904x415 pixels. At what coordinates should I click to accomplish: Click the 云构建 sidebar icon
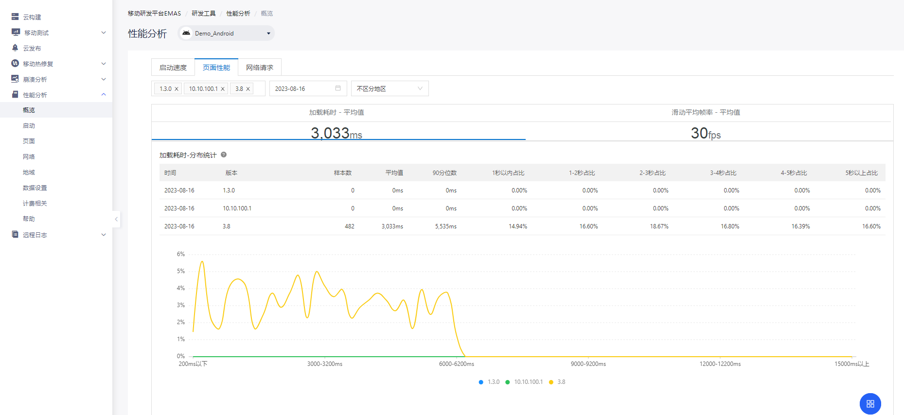click(15, 17)
